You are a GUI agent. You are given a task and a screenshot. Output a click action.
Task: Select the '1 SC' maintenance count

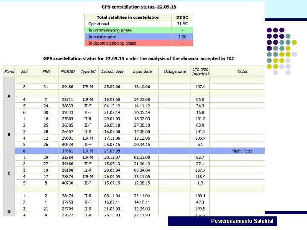pos(182,37)
